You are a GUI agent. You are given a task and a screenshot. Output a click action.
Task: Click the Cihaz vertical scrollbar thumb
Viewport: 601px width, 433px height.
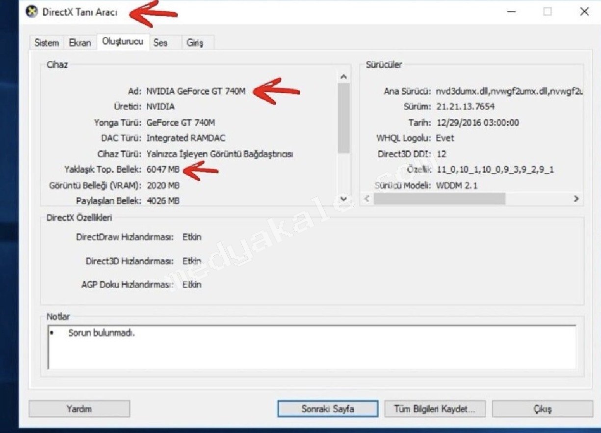pyautogui.click(x=343, y=118)
